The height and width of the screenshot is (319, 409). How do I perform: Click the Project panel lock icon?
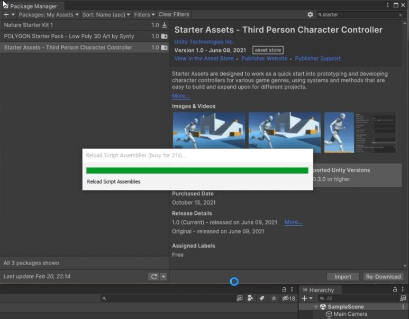(x=284, y=289)
